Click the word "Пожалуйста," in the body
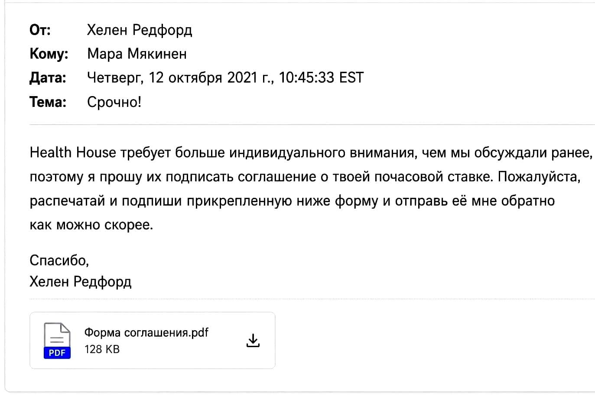The height and width of the screenshot is (396, 595). pyautogui.click(x=539, y=177)
